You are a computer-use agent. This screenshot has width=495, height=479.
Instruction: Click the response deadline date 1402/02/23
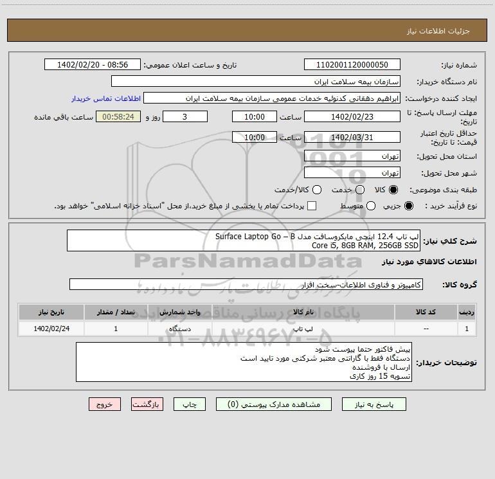click(352, 116)
